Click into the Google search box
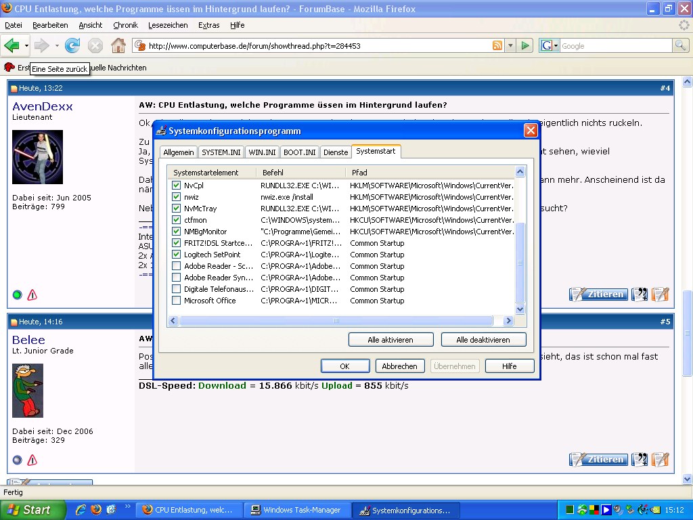The width and height of the screenshot is (693, 520). (x=616, y=46)
